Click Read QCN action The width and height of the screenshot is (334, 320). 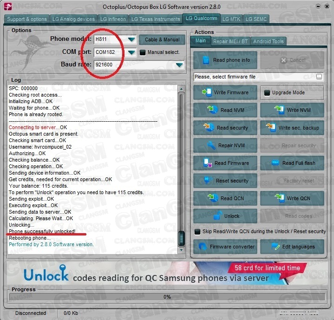[x=225, y=198]
